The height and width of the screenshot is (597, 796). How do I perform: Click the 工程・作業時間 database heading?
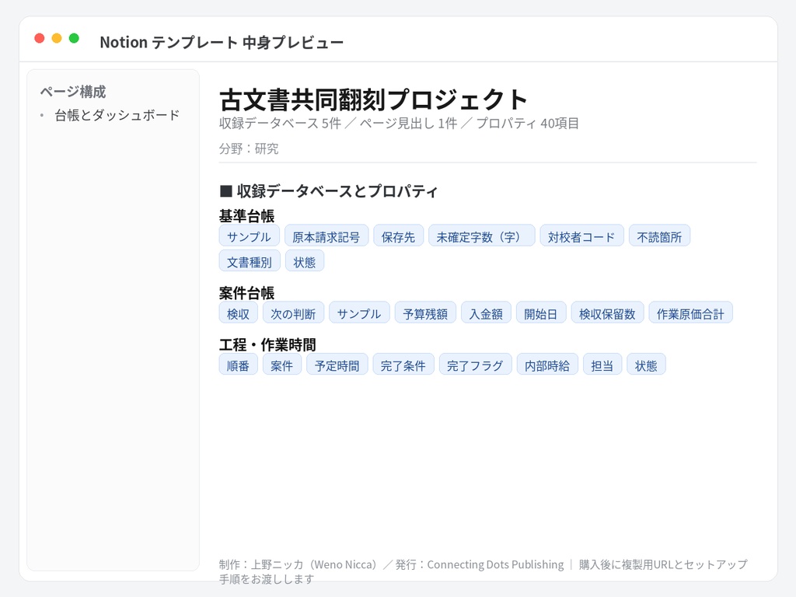(267, 344)
